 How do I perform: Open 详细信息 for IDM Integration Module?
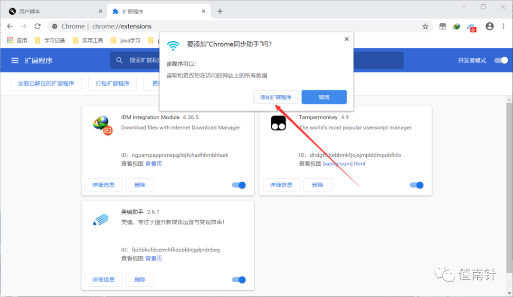coord(104,185)
